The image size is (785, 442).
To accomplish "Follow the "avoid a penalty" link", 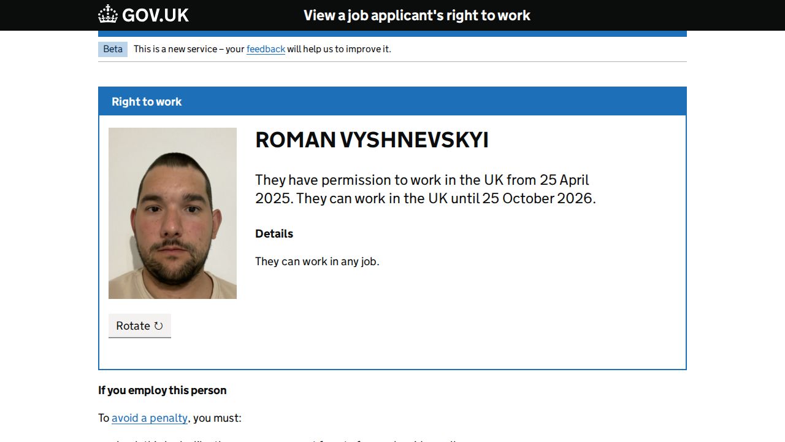I will 150,418.
